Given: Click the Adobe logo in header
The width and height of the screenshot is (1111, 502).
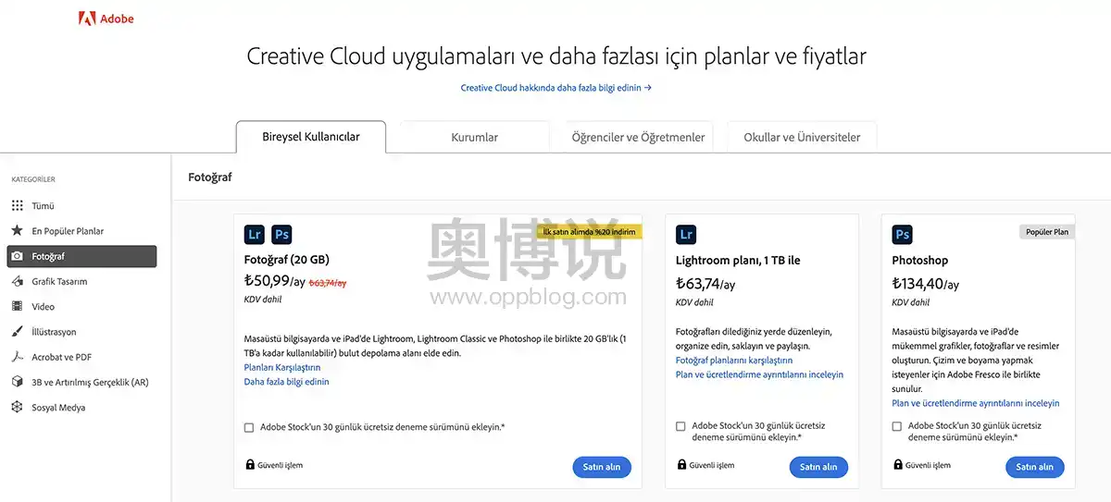Looking at the screenshot, I should (x=106, y=18).
